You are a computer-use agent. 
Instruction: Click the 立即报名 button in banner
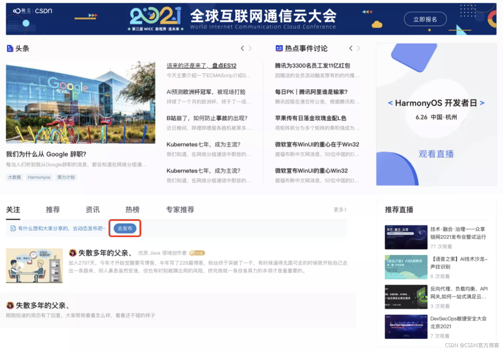click(x=425, y=19)
